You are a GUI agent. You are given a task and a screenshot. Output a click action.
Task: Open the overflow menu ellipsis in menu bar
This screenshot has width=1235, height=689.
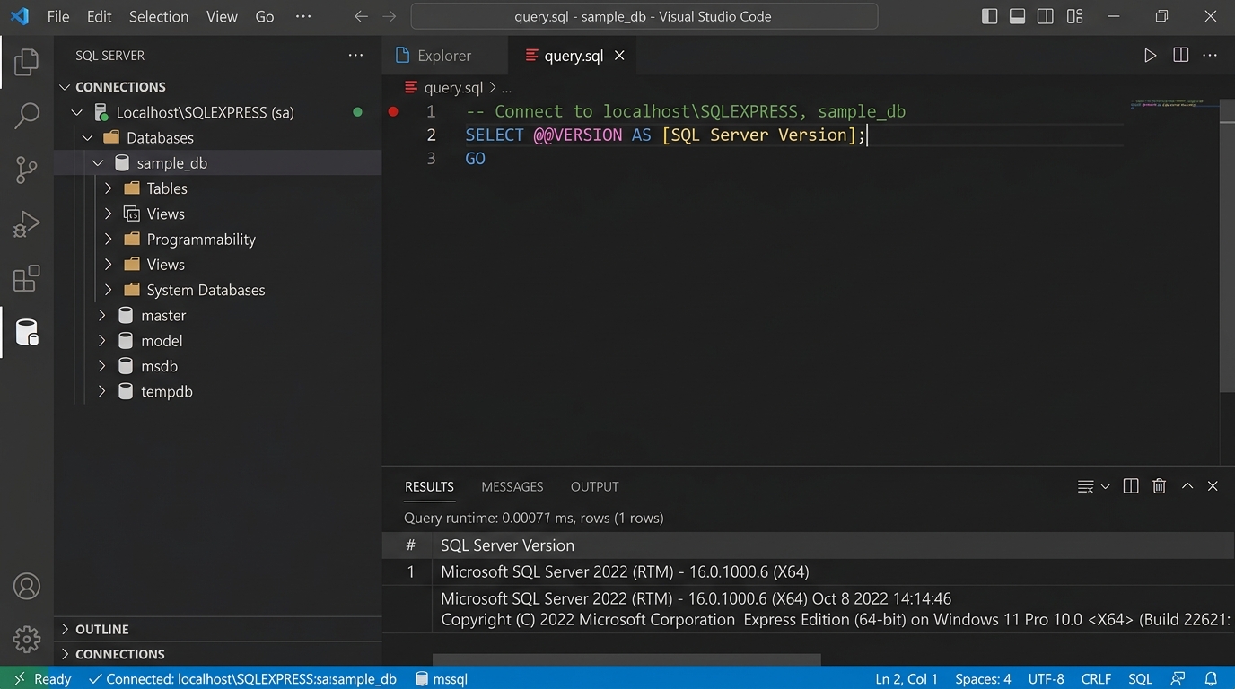point(303,16)
